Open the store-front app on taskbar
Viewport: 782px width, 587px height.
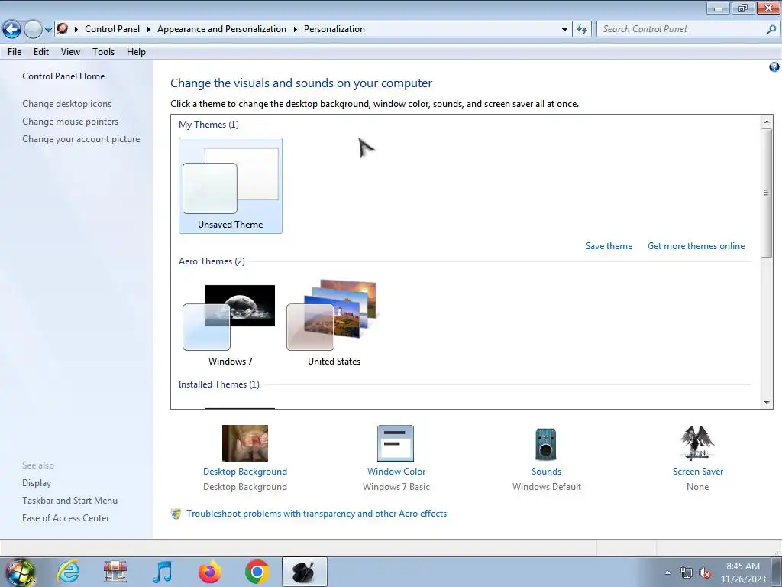pyautogui.click(x=115, y=572)
